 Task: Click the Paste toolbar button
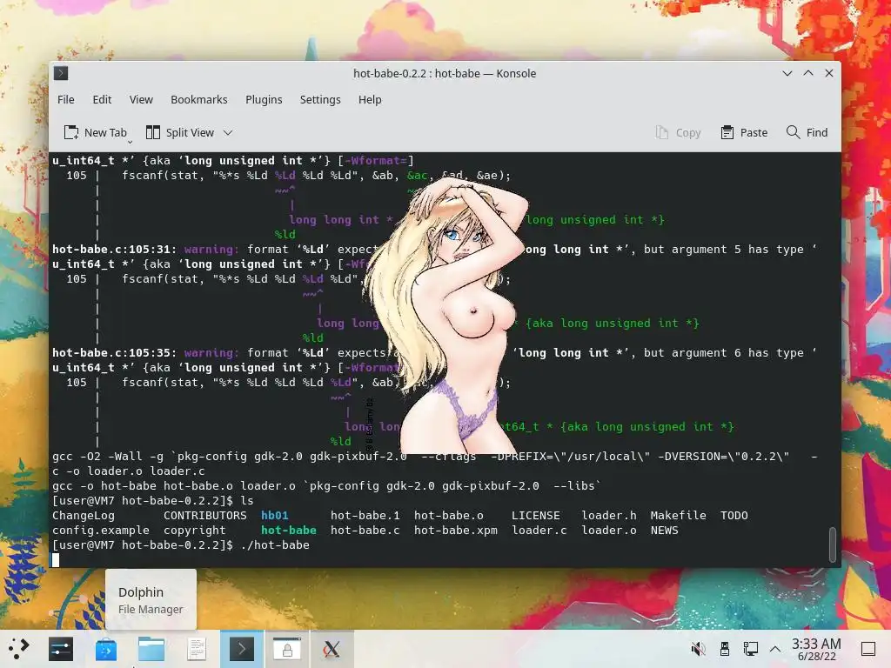[x=744, y=132]
